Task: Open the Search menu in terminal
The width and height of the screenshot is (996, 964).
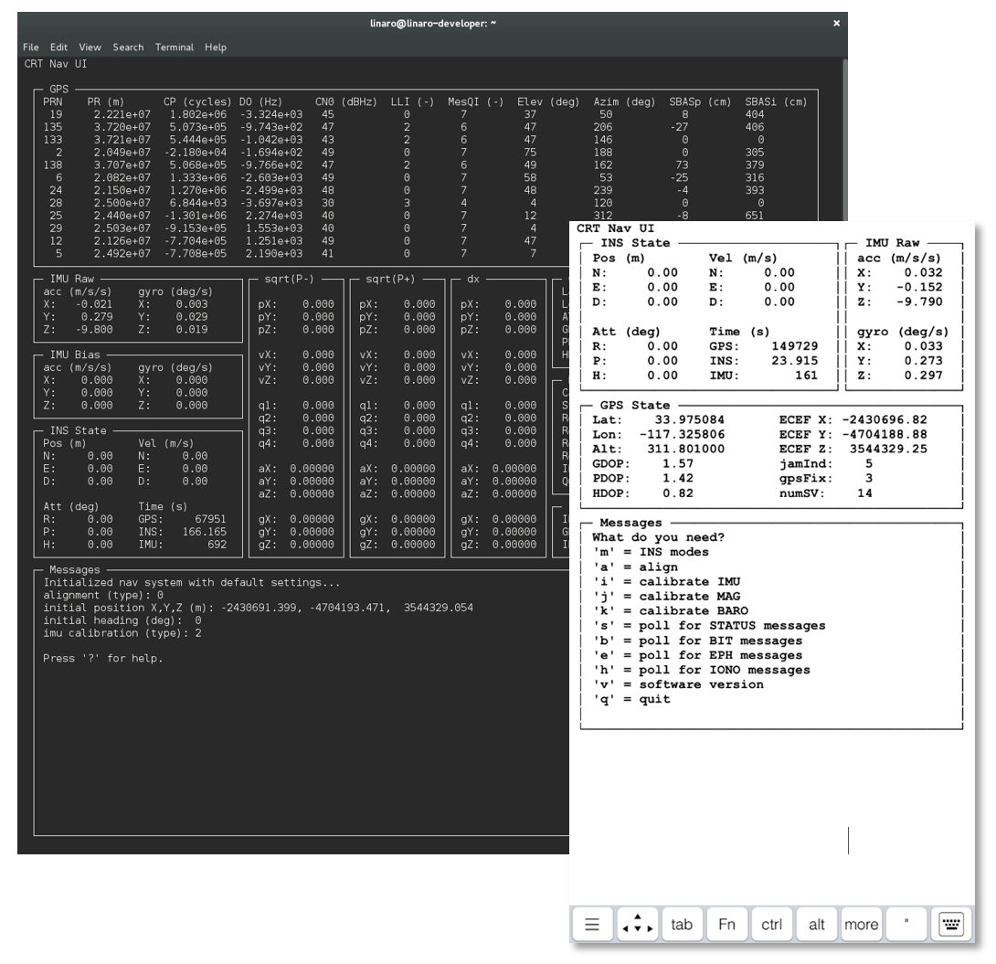Action: pyautogui.click(x=128, y=47)
